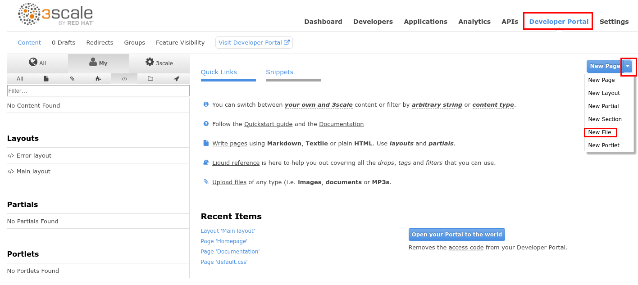
Task: Open Developer Portal in main navigation
Action: (559, 22)
